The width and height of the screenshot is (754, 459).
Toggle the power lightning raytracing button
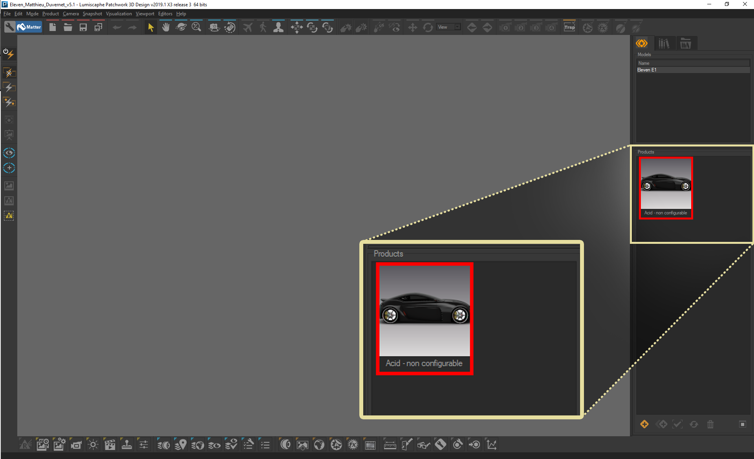click(9, 53)
